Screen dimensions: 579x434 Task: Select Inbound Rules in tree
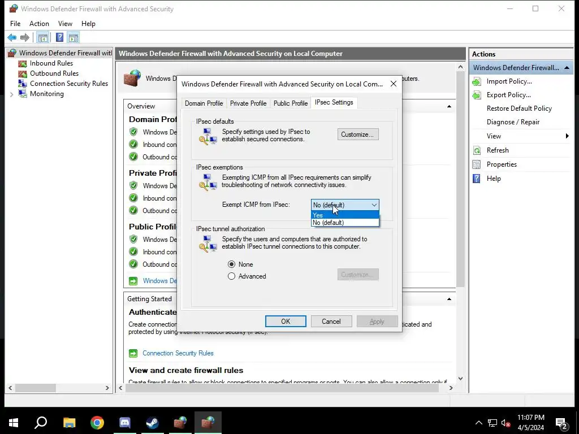tap(51, 63)
